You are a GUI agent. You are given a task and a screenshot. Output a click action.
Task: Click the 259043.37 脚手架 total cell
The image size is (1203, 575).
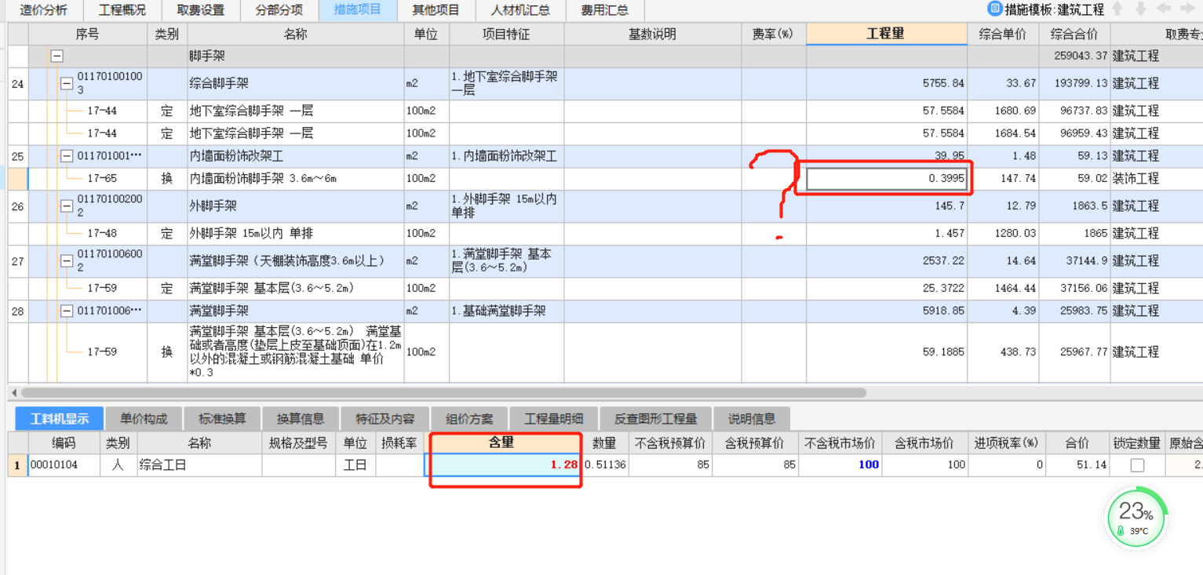(1074, 56)
